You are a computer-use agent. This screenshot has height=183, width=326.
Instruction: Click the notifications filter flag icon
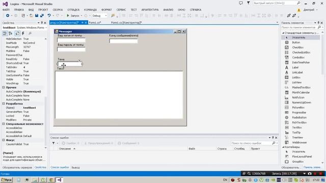tap(248, 3)
